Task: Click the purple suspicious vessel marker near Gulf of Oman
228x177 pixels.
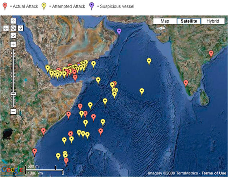Action: (x=119, y=32)
